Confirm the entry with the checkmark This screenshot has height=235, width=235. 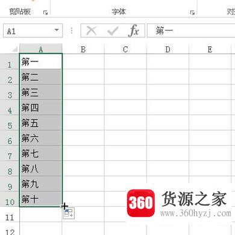[113, 31]
